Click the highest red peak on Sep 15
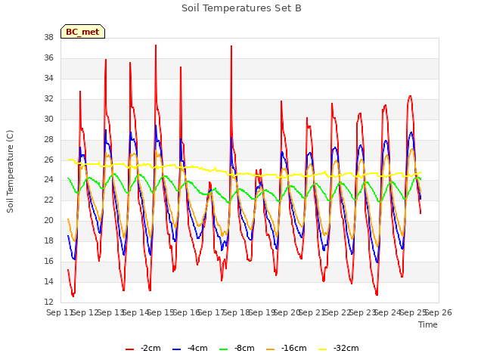This screenshot has height=363, width=484. click(x=156, y=45)
